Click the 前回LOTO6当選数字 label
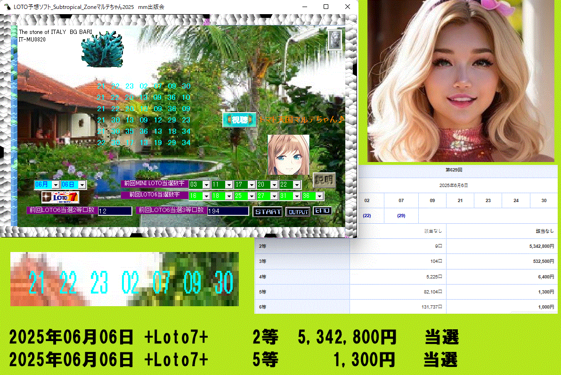This screenshot has height=375, width=561. coord(154,195)
